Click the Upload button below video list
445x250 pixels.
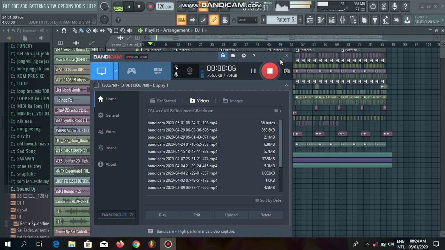[231, 215]
